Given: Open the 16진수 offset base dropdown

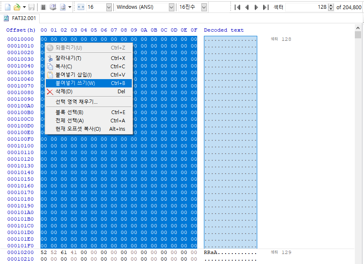Looking at the screenshot, I should click(x=193, y=7).
